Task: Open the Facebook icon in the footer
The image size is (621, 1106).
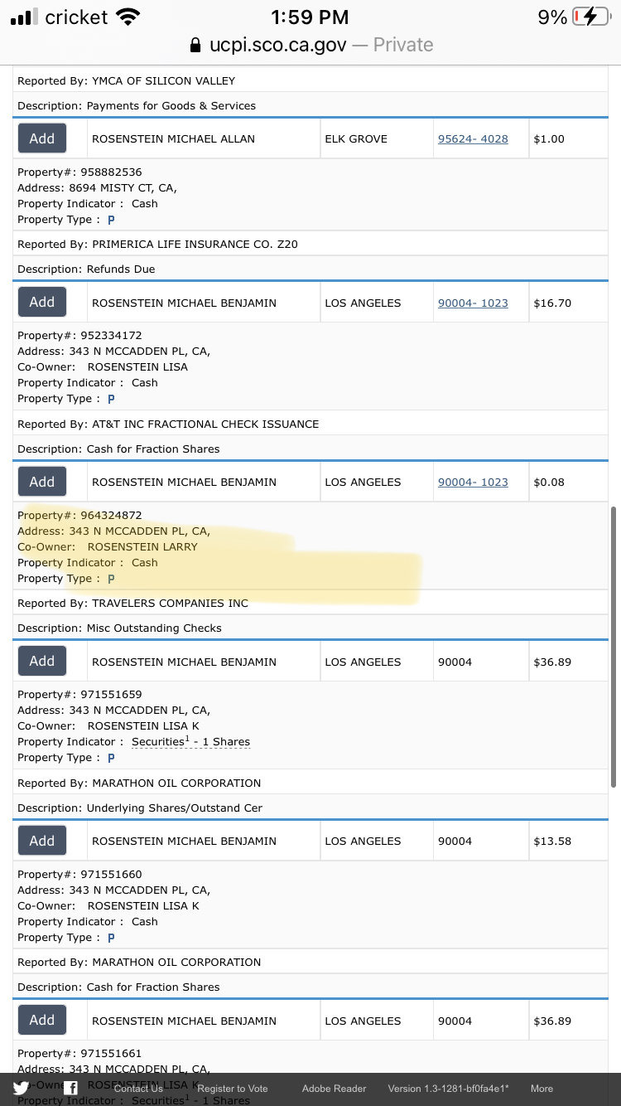Action: [x=71, y=1088]
